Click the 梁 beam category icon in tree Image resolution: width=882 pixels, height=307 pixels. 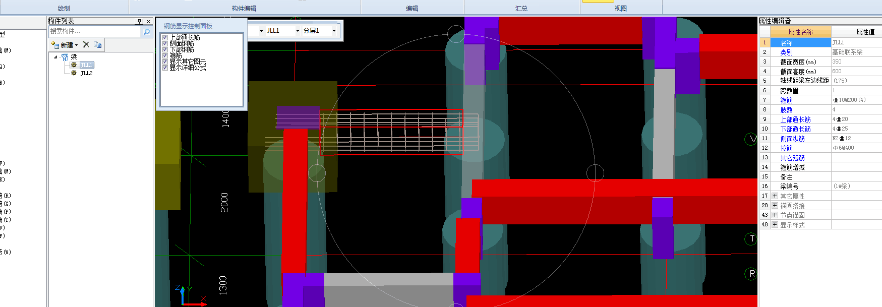click(65, 57)
